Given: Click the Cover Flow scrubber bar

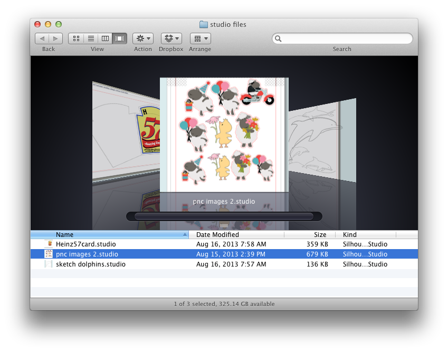Looking at the screenshot, I should click(224, 215).
